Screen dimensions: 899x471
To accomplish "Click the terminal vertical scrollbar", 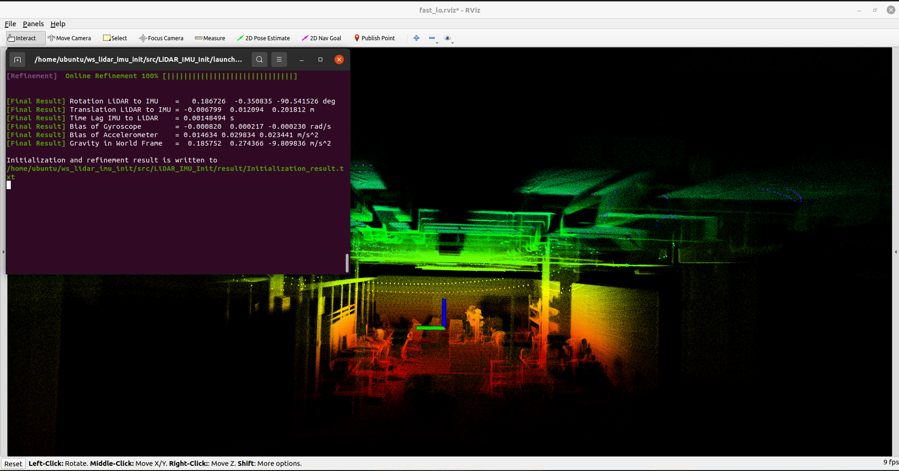I will 347,263.
